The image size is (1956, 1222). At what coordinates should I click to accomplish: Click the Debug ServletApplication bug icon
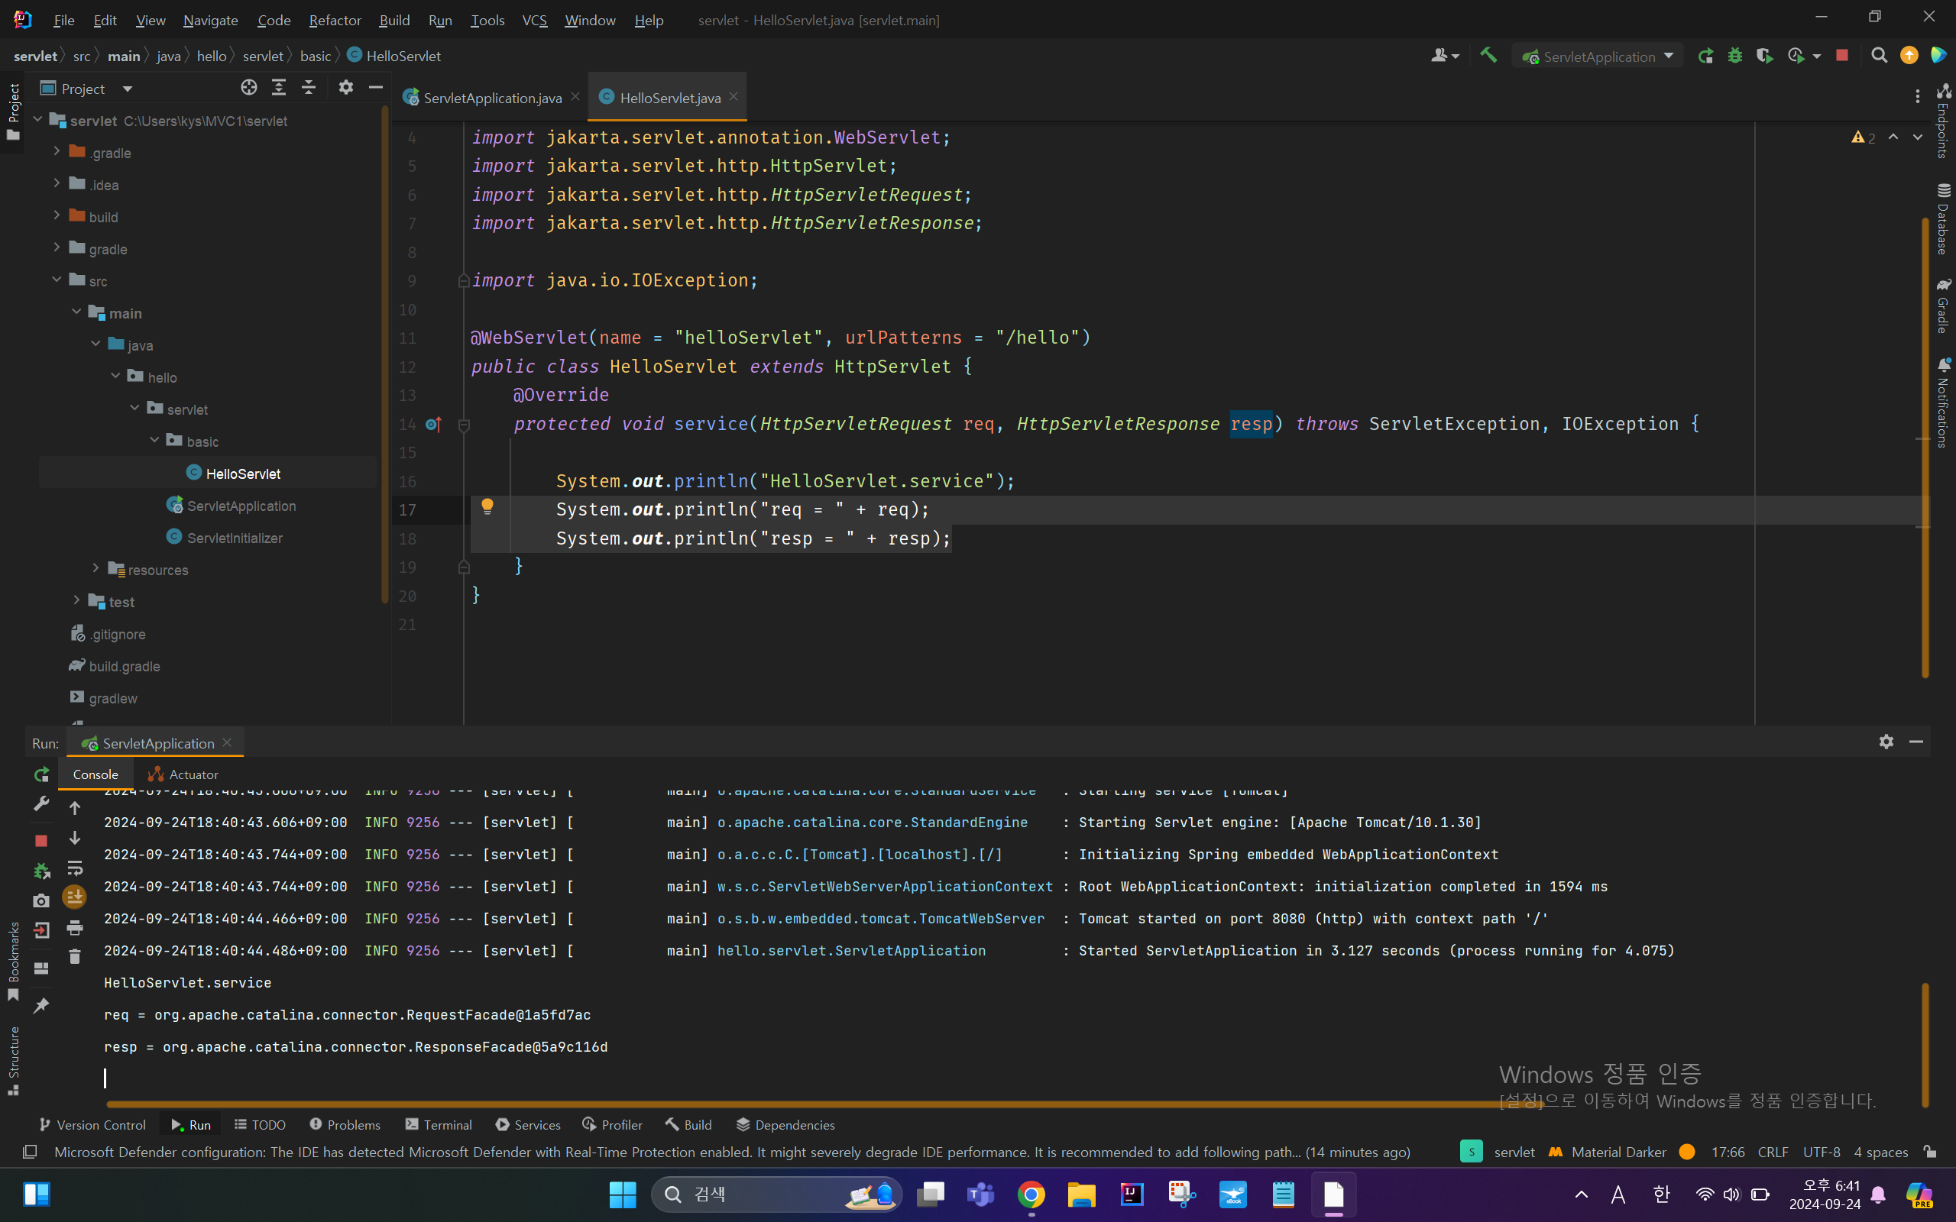point(1734,56)
